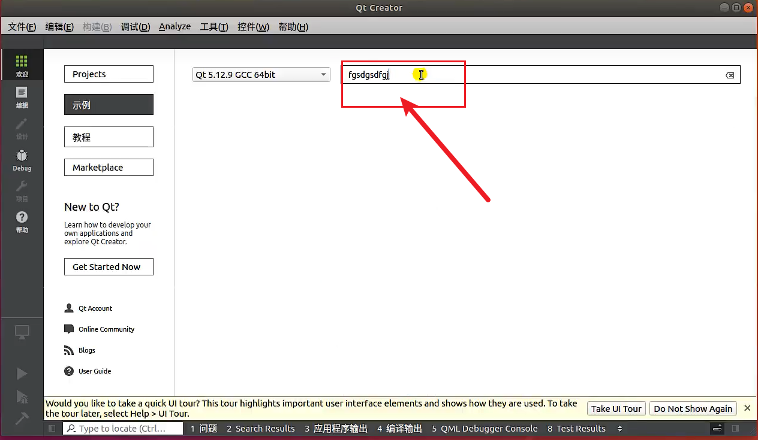Focus the Type to locate field
The image size is (758, 440).
[123, 429]
